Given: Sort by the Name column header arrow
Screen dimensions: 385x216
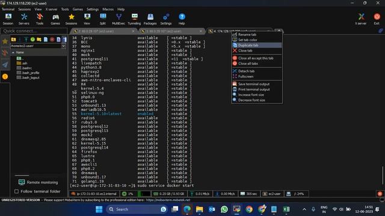Looking at the screenshot, I should pyautogui.click(x=13, y=52).
